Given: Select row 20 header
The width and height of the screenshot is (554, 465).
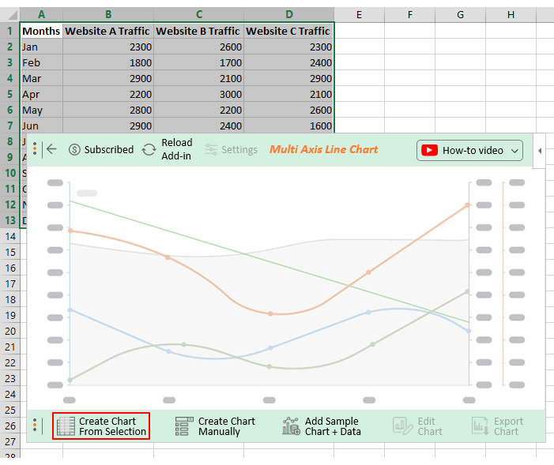Looking at the screenshot, I should (10, 332).
